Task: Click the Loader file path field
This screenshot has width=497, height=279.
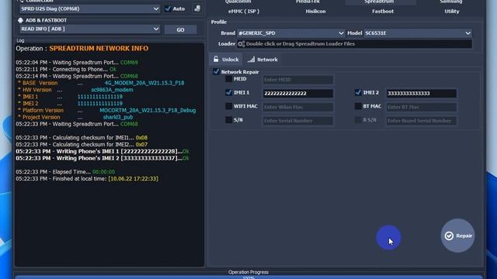Action: tap(354, 44)
